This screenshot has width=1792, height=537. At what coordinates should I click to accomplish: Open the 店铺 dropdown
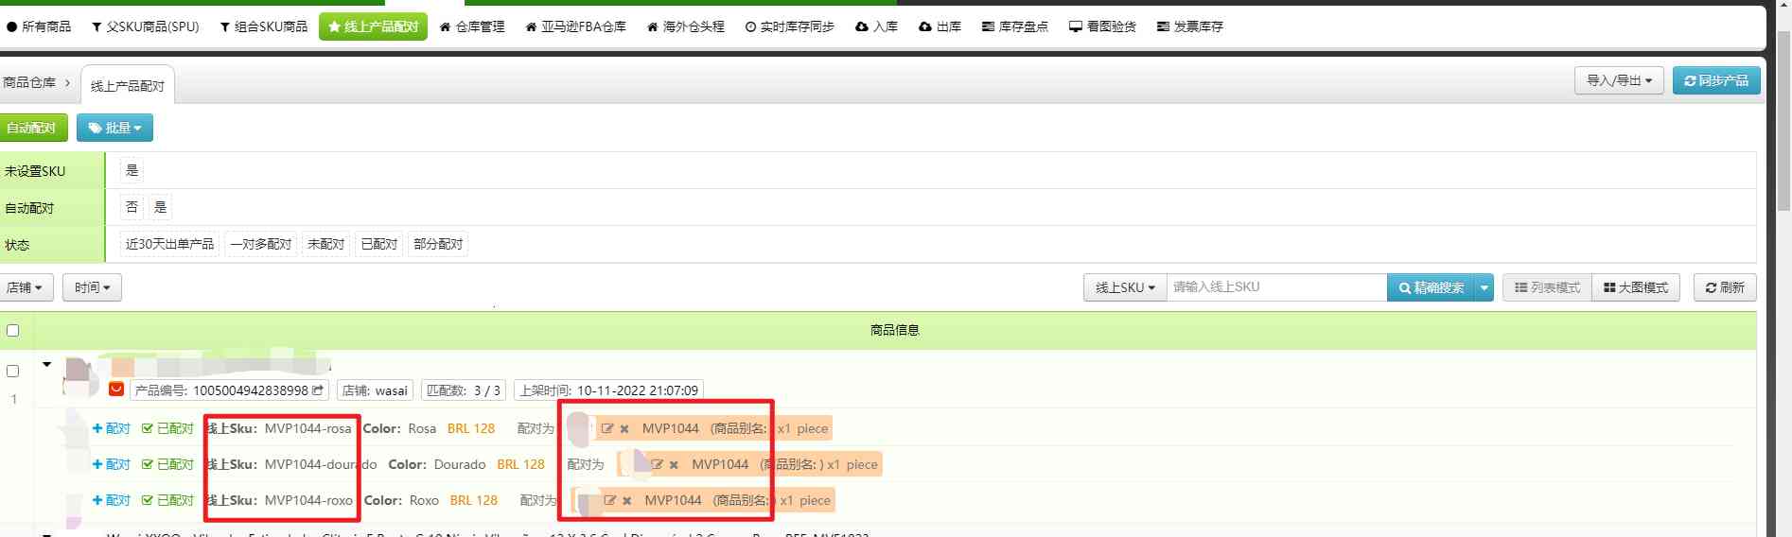pos(25,287)
